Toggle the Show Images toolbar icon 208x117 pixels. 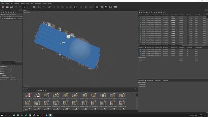coord(110,7)
